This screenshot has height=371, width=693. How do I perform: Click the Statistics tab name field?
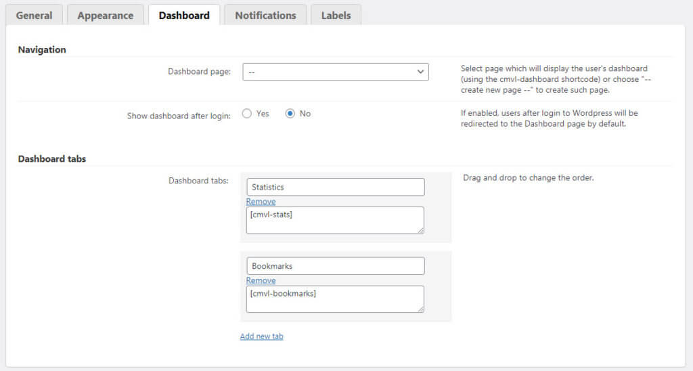335,187
